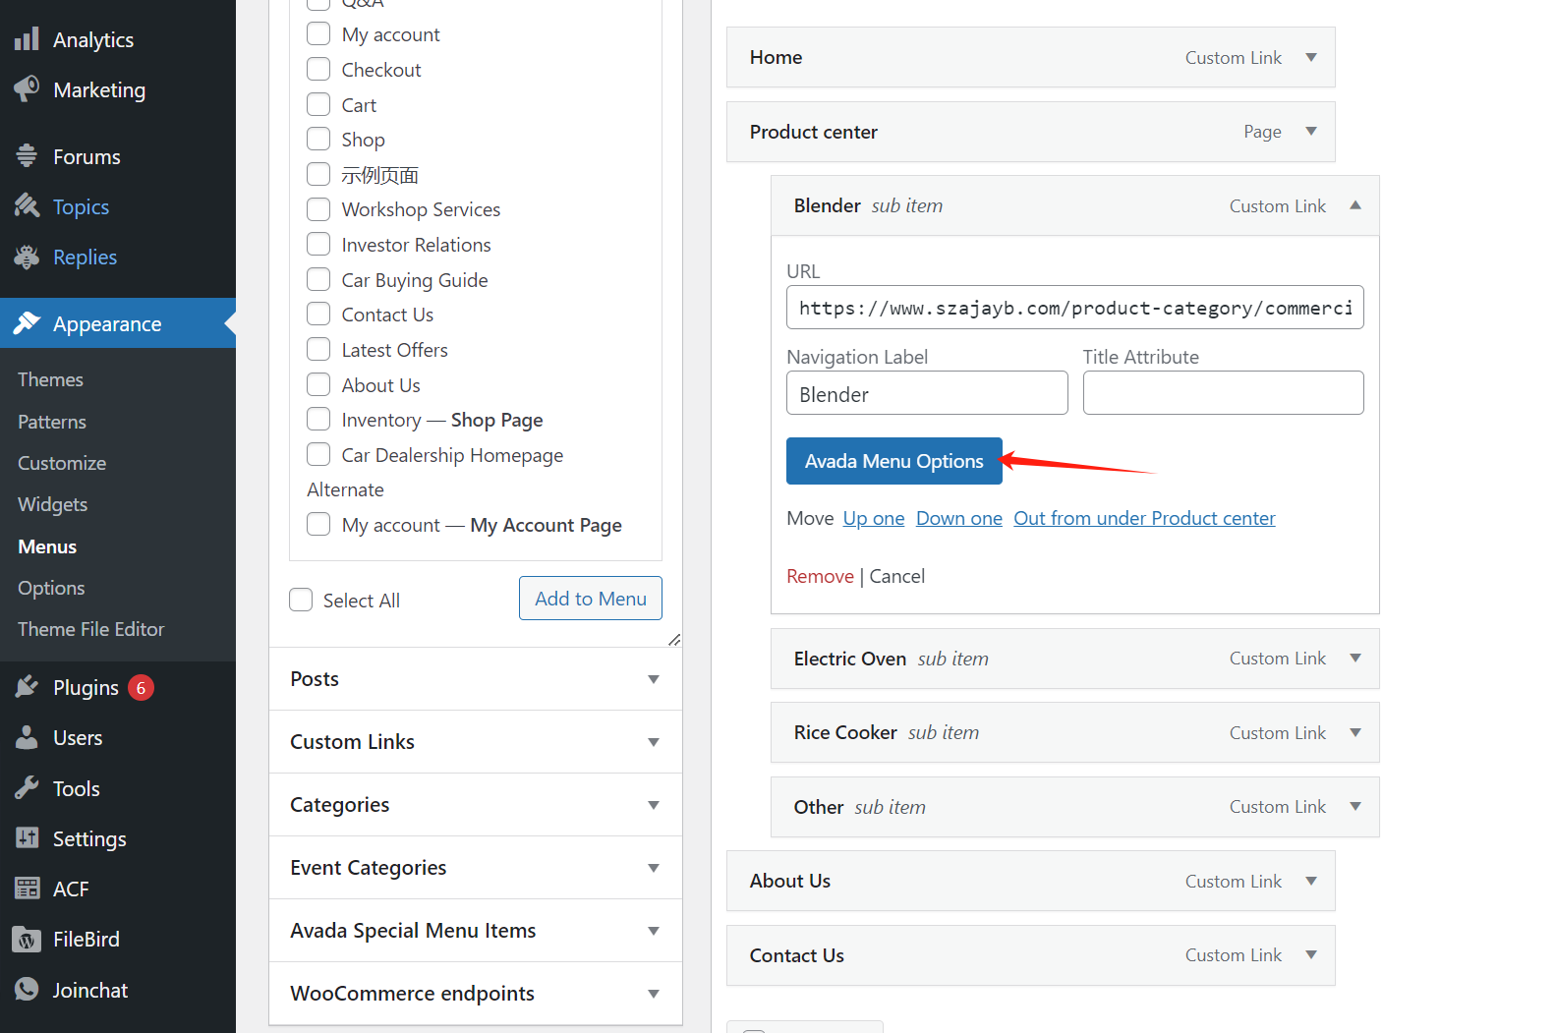
Task: Open Plugins via the plug icon
Action: 27,687
